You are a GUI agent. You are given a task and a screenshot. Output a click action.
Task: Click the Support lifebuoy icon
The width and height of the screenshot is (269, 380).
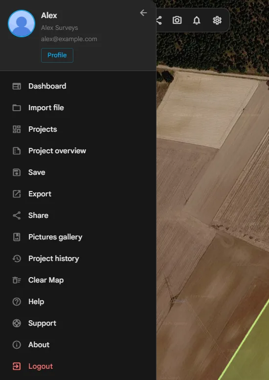(x=17, y=323)
